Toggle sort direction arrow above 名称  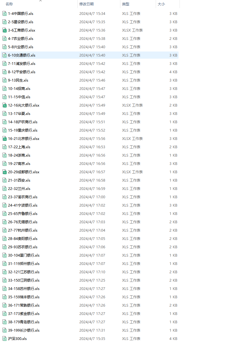click(x=41, y=1)
